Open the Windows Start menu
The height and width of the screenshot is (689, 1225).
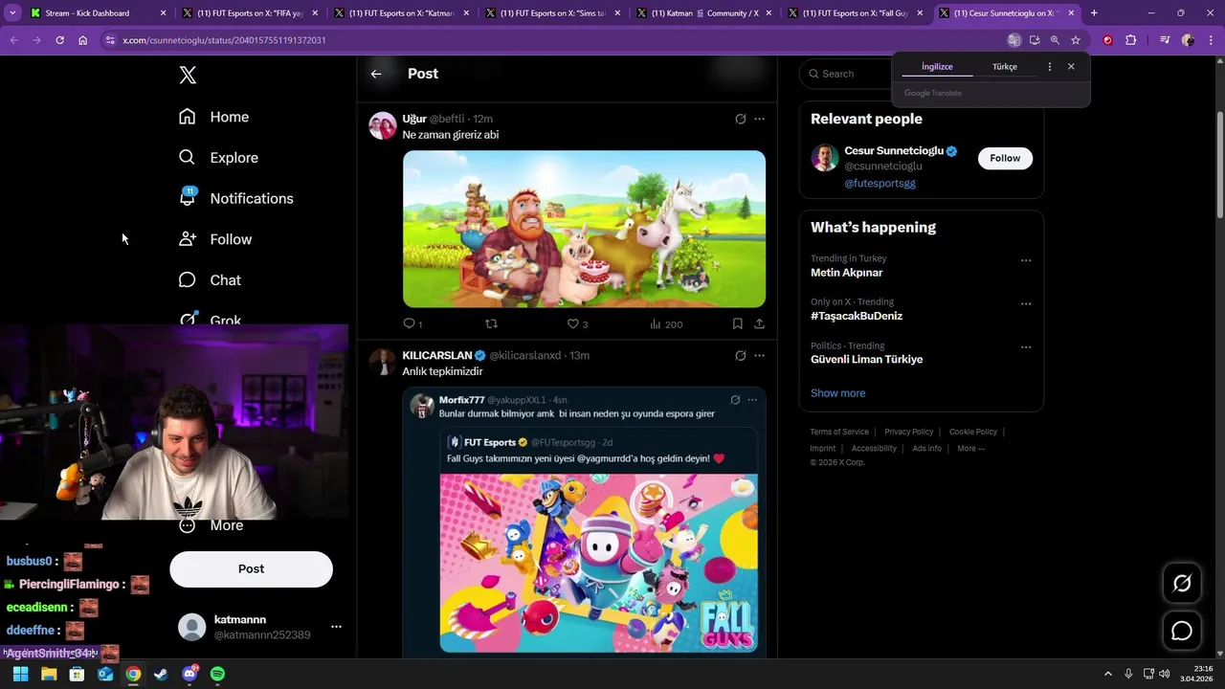click(20, 674)
